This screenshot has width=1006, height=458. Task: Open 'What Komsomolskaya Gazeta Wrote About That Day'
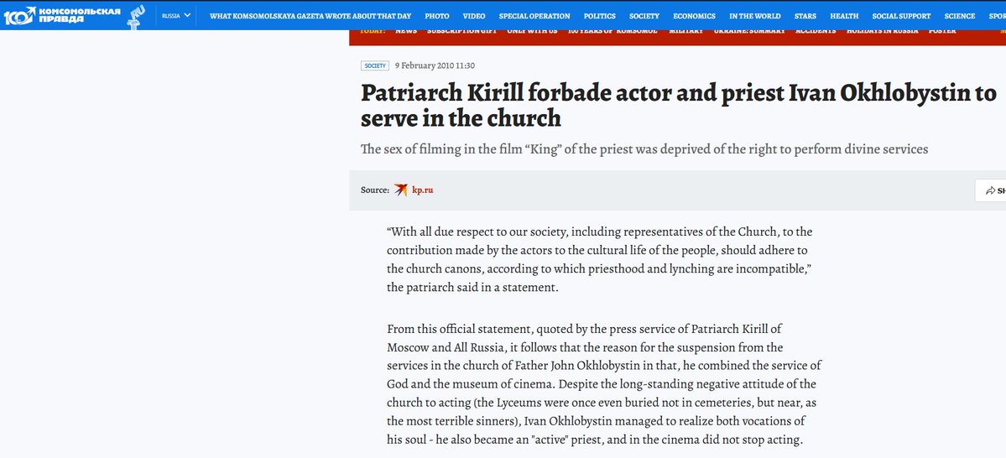click(x=310, y=16)
